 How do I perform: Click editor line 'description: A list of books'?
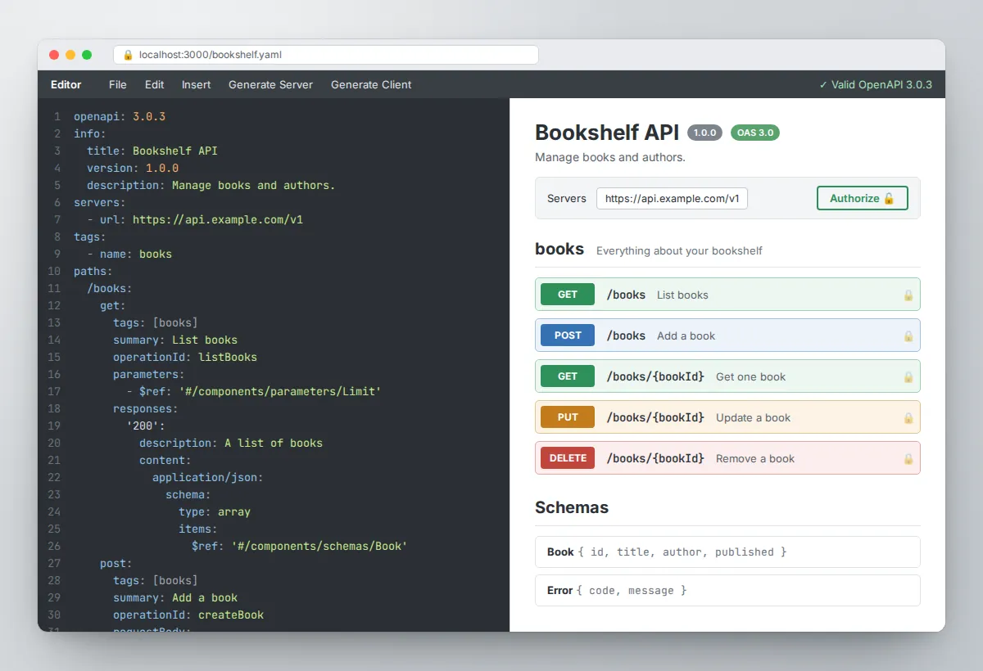pyautogui.click(x=231, y=443)
